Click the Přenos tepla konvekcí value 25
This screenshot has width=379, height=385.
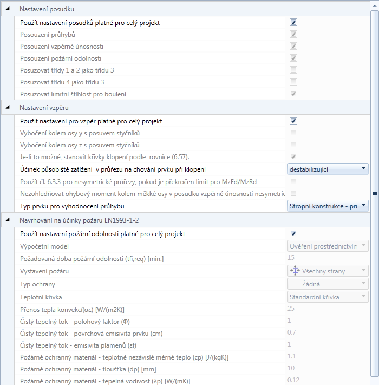click(x=291, y=309)
